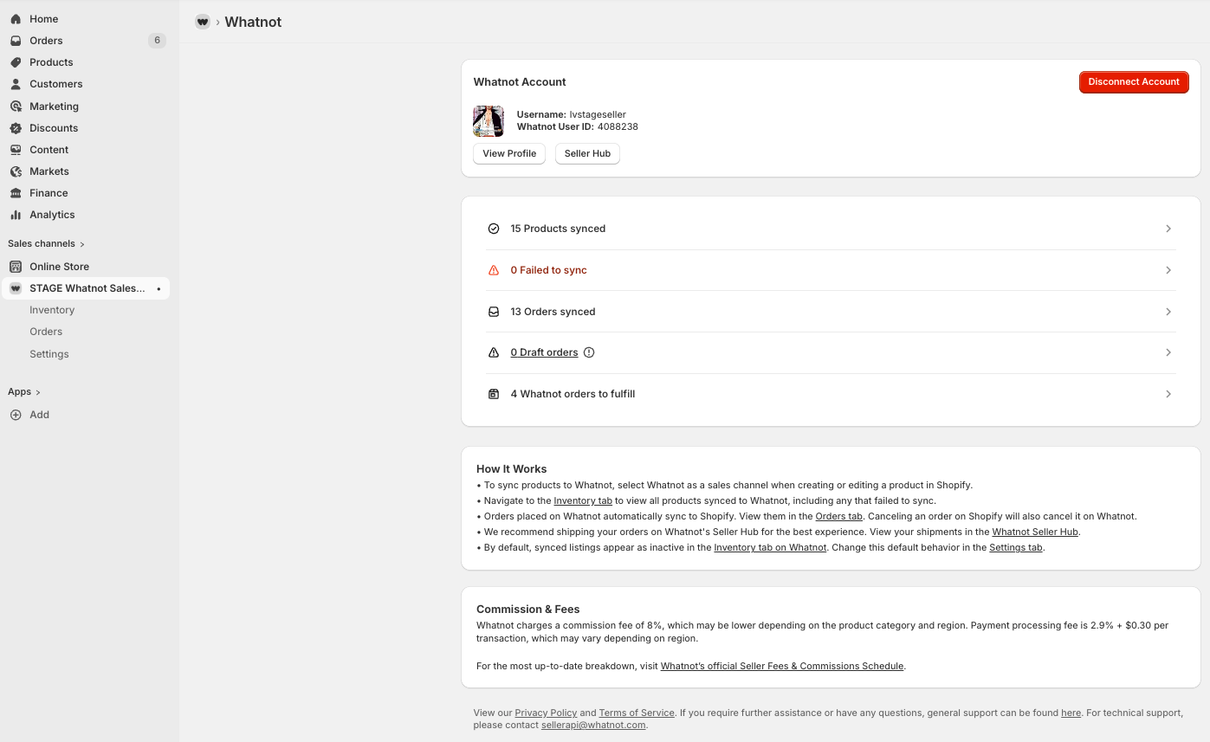Screen dimensions: 1210x742
Task: Click the Marketing target icon
Action: pyautogui.click(x=16, y=106)
